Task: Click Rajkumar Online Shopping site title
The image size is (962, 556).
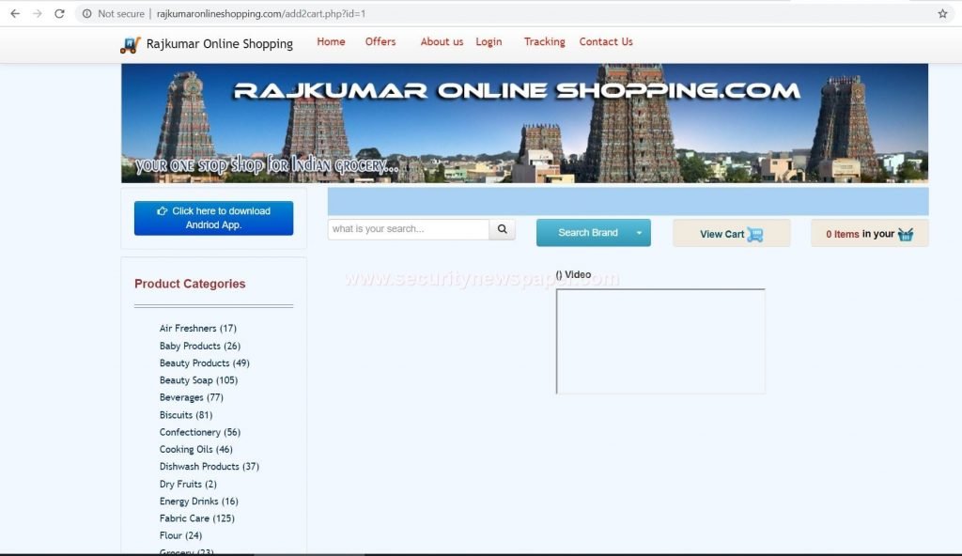Action: (220, 43)
